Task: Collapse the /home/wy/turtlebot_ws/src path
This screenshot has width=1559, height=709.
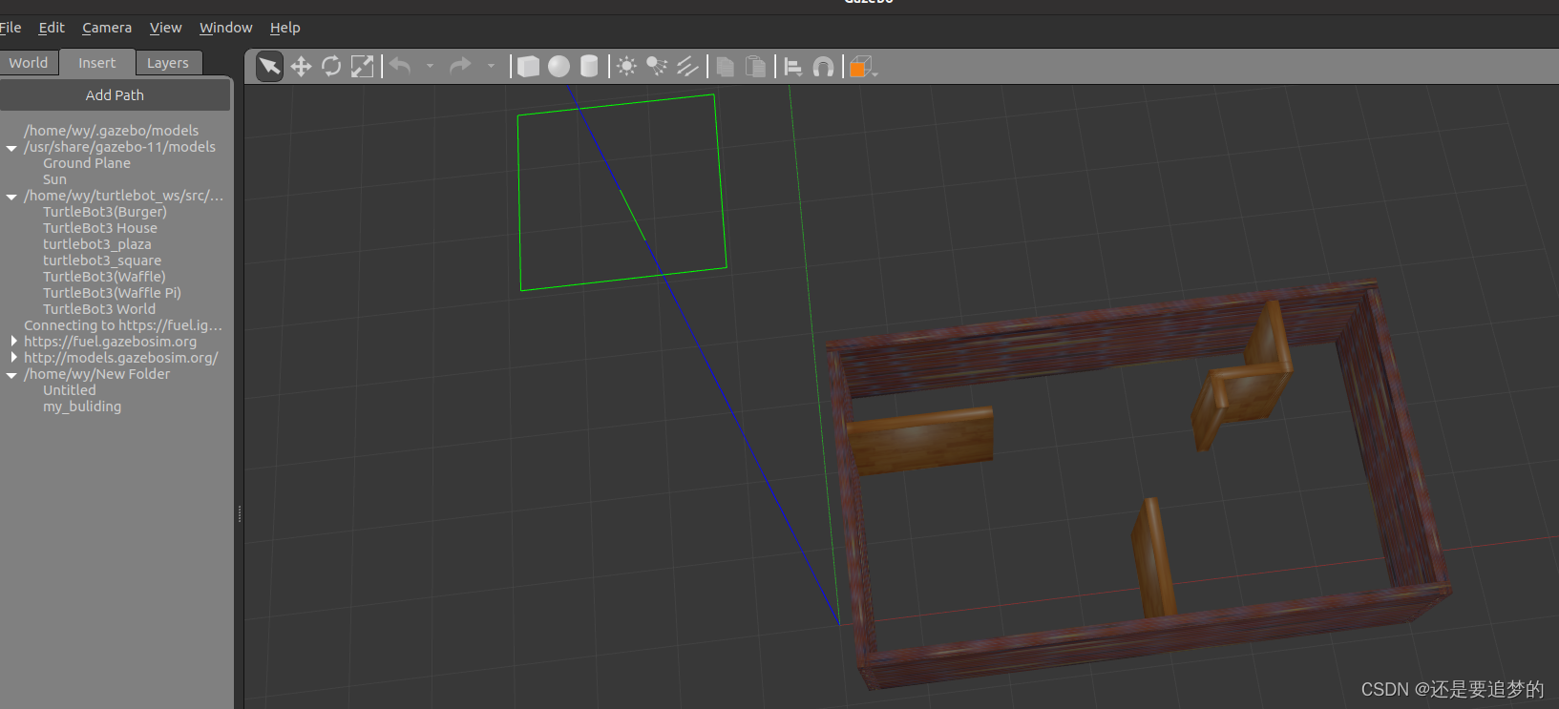Action: click(11, 197)
